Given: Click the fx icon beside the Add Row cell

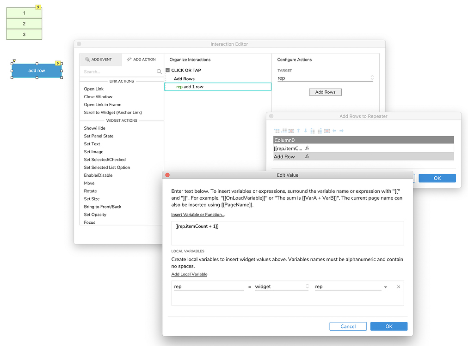Looking at the screenshot, I should [307, 156].
